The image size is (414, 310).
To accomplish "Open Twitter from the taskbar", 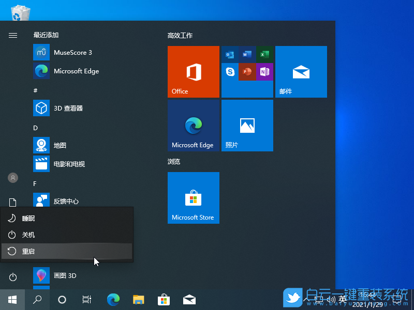I will [293, 299].
